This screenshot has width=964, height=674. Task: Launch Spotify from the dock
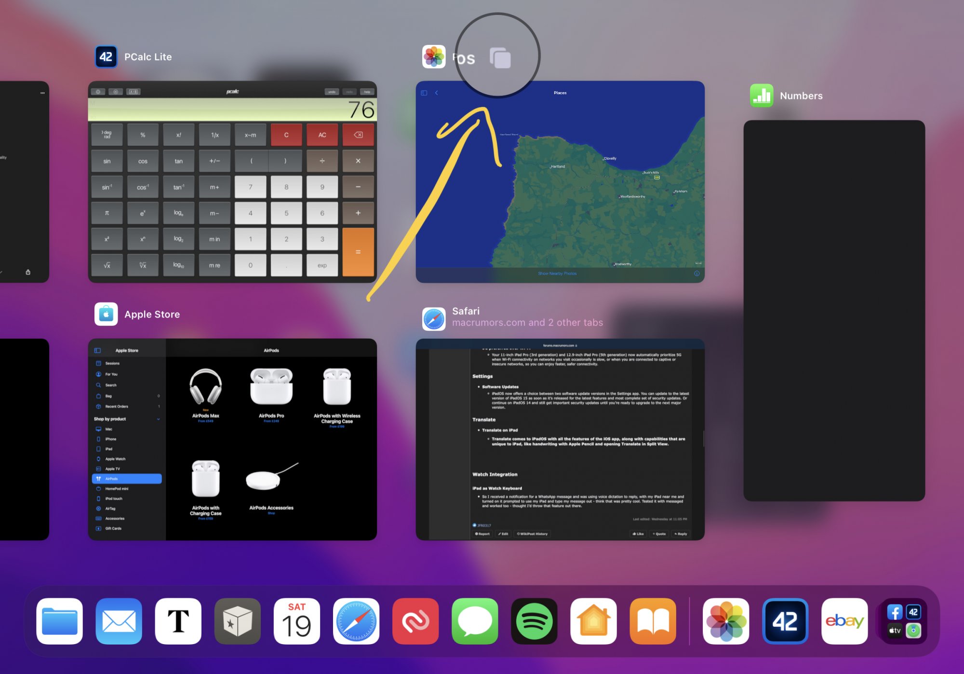534,621
